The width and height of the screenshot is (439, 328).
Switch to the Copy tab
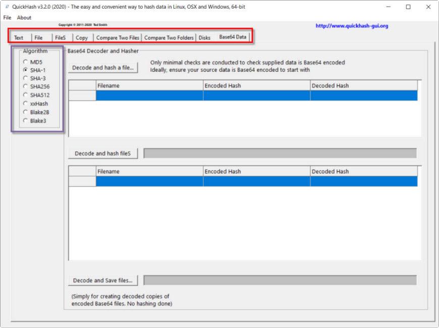click(x=82, y=37)
